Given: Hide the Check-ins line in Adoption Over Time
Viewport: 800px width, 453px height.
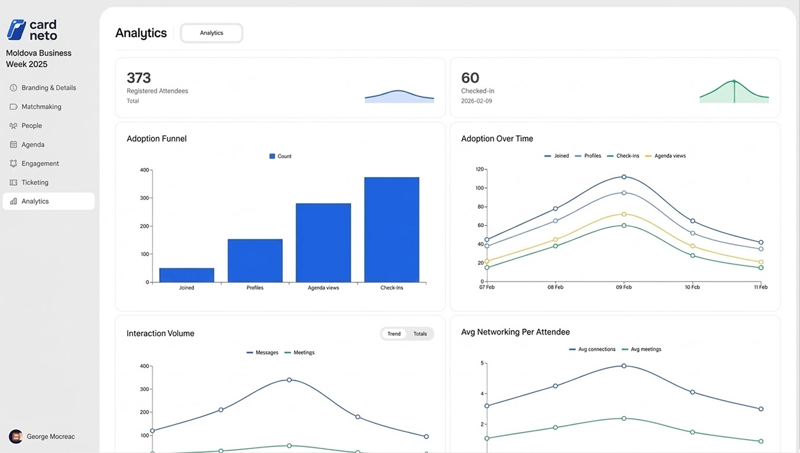Looking at the screenshot, I should (x=623, y=156).
